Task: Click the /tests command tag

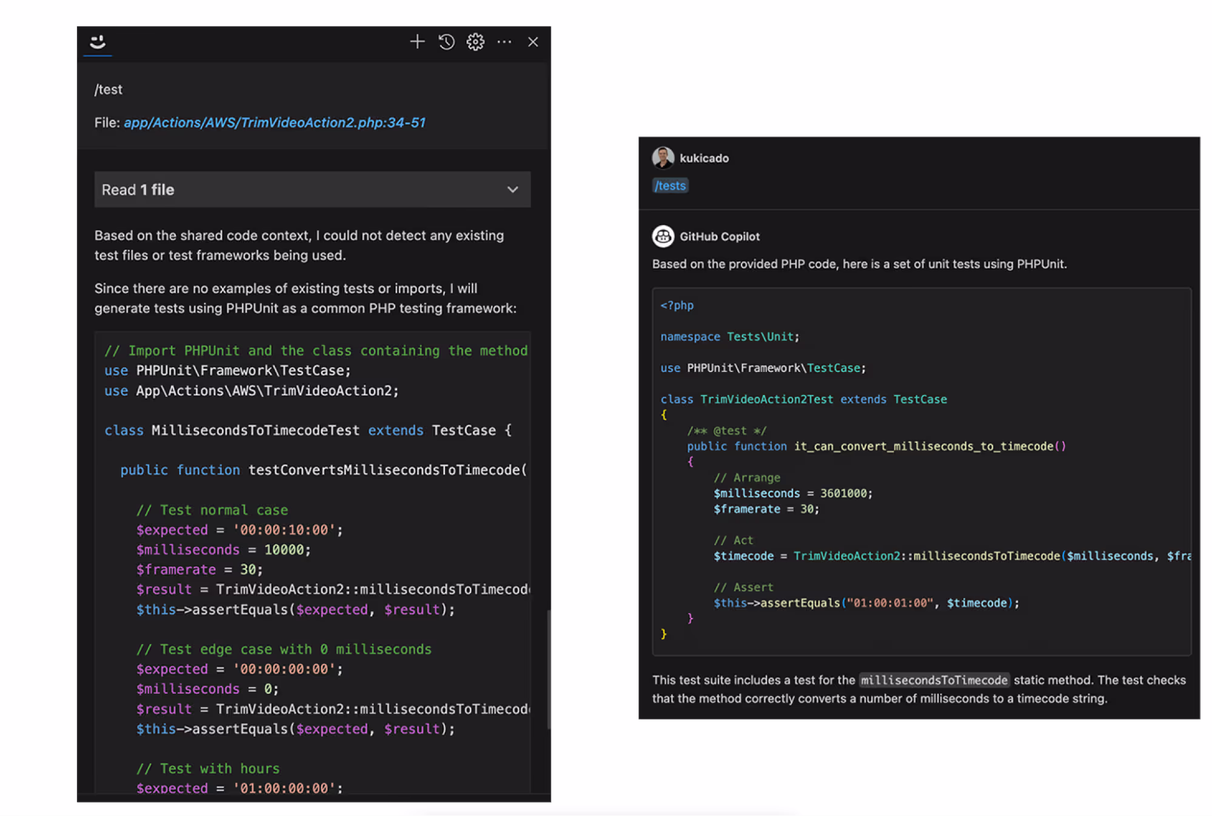Action: pos(671,186)
